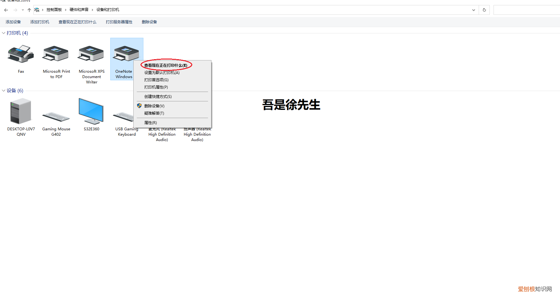Collapse the 打印机 (4) section
The height and width of the screenshot is (295, 560).
click(x=3, y=33)
